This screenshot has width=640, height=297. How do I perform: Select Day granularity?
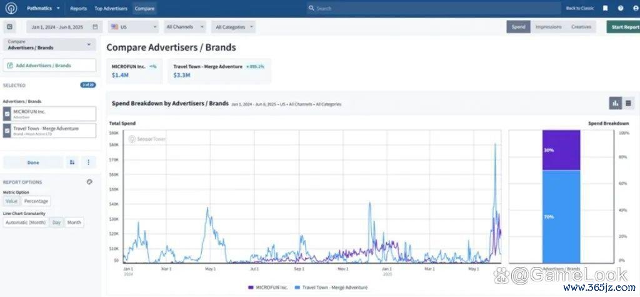click(x=56, y=222)
